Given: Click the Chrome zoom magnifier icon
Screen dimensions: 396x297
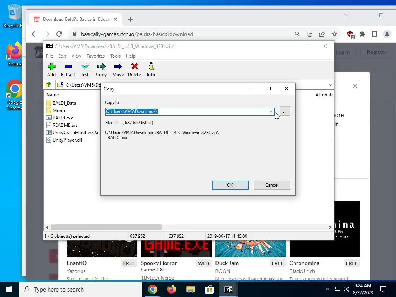Looking at the screenshot, I should pyautogui.click(x=297, y=34).
